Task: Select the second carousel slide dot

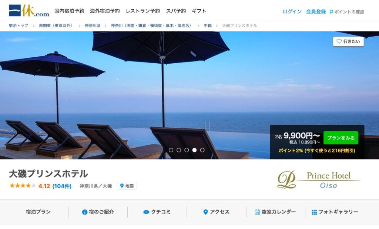Action: (179, 150)
